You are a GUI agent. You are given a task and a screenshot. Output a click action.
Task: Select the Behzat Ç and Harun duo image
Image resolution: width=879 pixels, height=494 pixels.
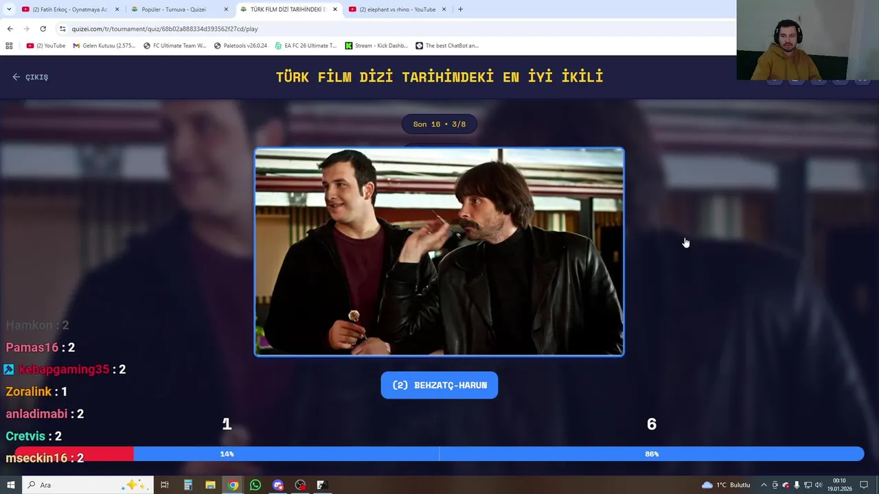pos(439,252)
